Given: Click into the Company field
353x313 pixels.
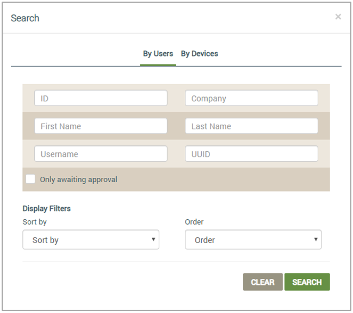Looking at the screenshot, I should coord(251,98).
